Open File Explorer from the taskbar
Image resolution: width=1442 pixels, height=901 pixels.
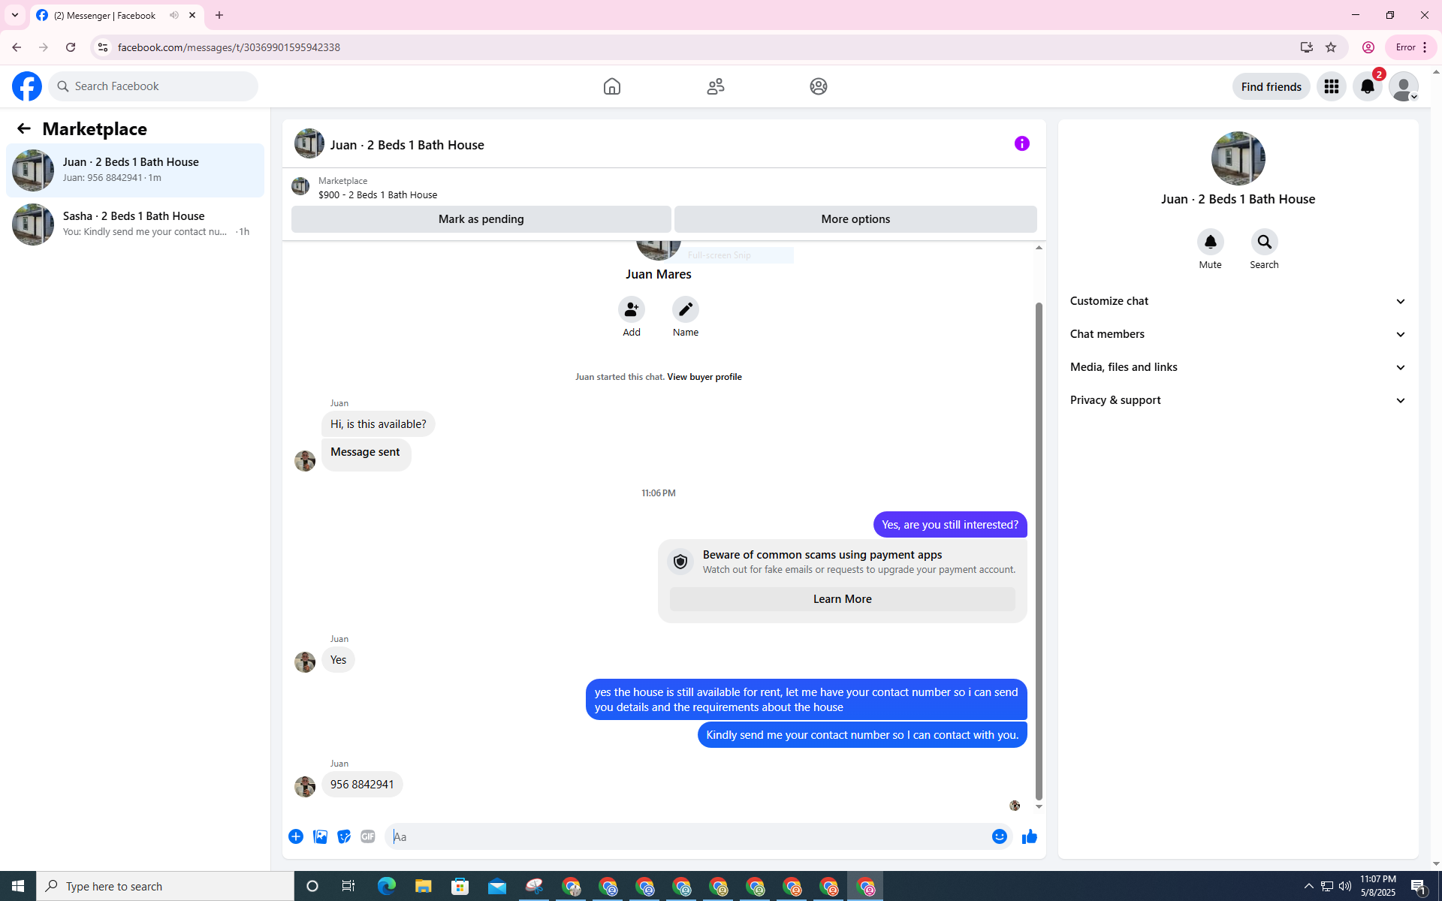[424, 886]
